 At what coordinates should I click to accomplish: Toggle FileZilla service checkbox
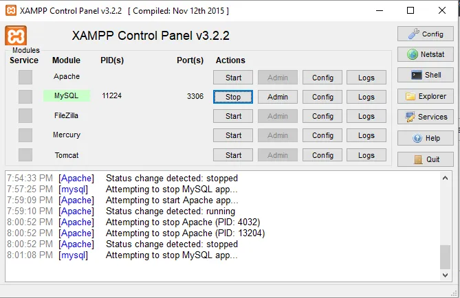pos(25,116)
